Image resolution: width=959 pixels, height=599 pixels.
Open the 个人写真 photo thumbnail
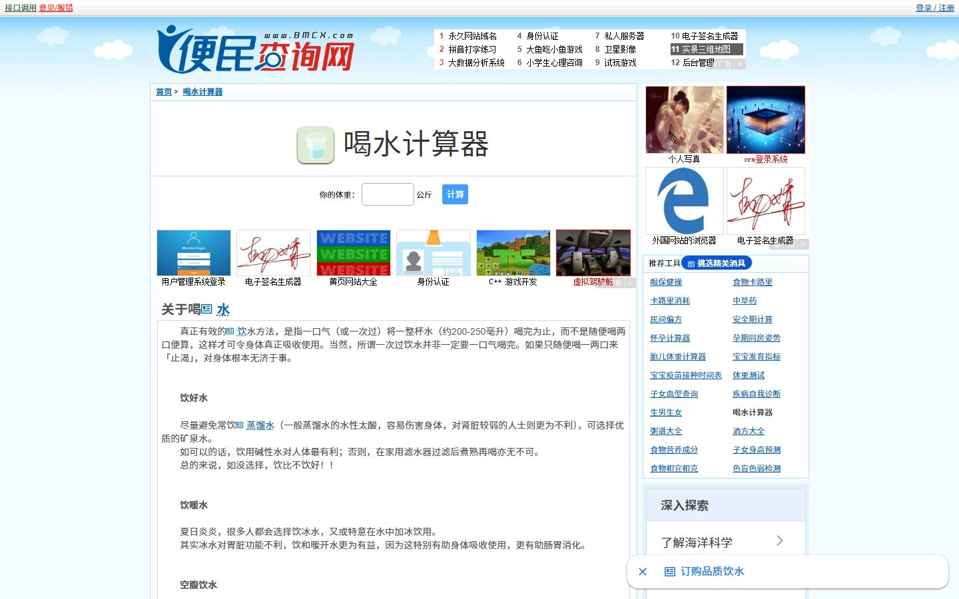point(685,120)
